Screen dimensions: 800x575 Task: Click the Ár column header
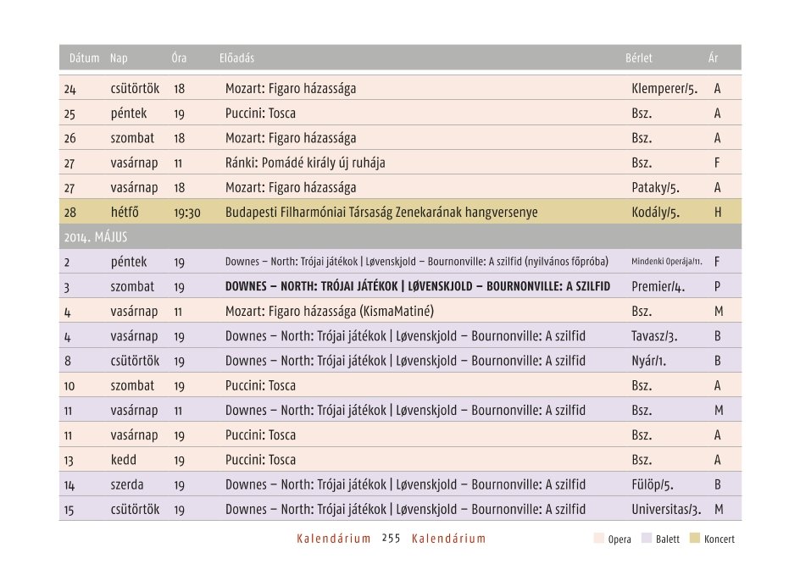pos(713,58)
